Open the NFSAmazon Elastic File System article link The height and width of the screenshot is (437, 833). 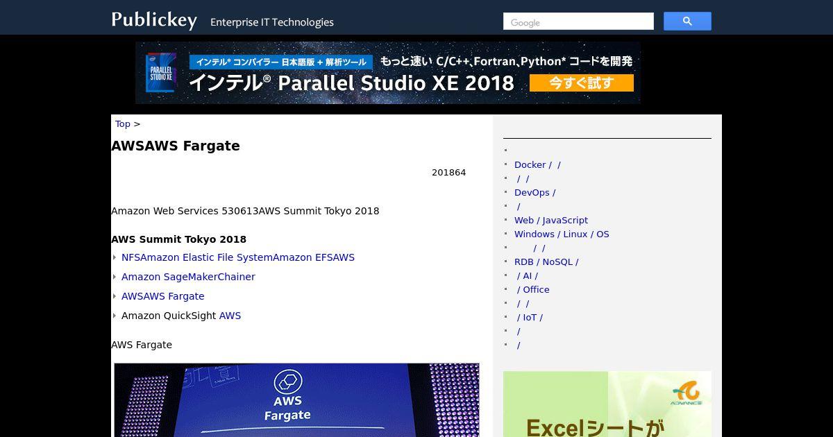point(238,257)
